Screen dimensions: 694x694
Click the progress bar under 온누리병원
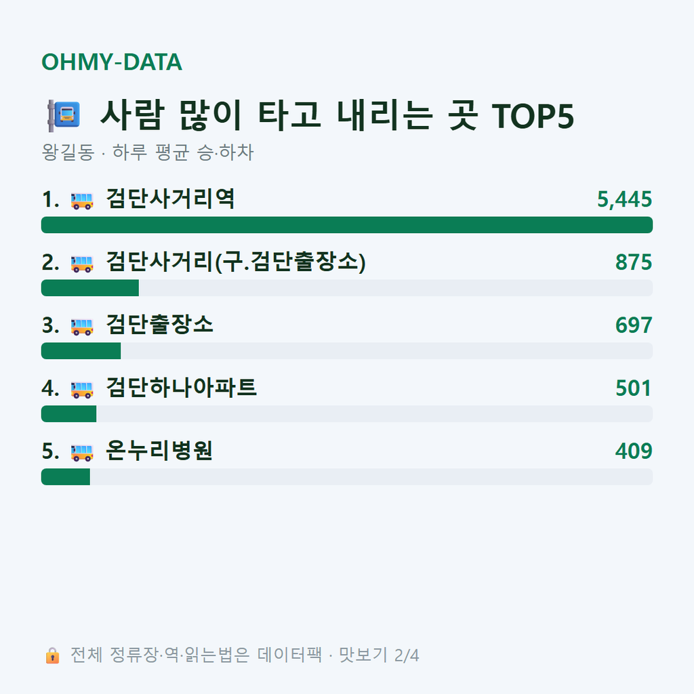click(347, 476)
